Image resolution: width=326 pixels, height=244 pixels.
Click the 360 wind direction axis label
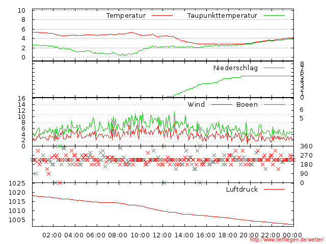point(306,146)
